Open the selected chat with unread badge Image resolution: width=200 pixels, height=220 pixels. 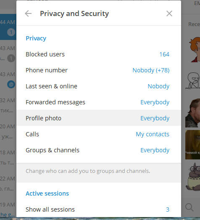(x=8, y=27)
